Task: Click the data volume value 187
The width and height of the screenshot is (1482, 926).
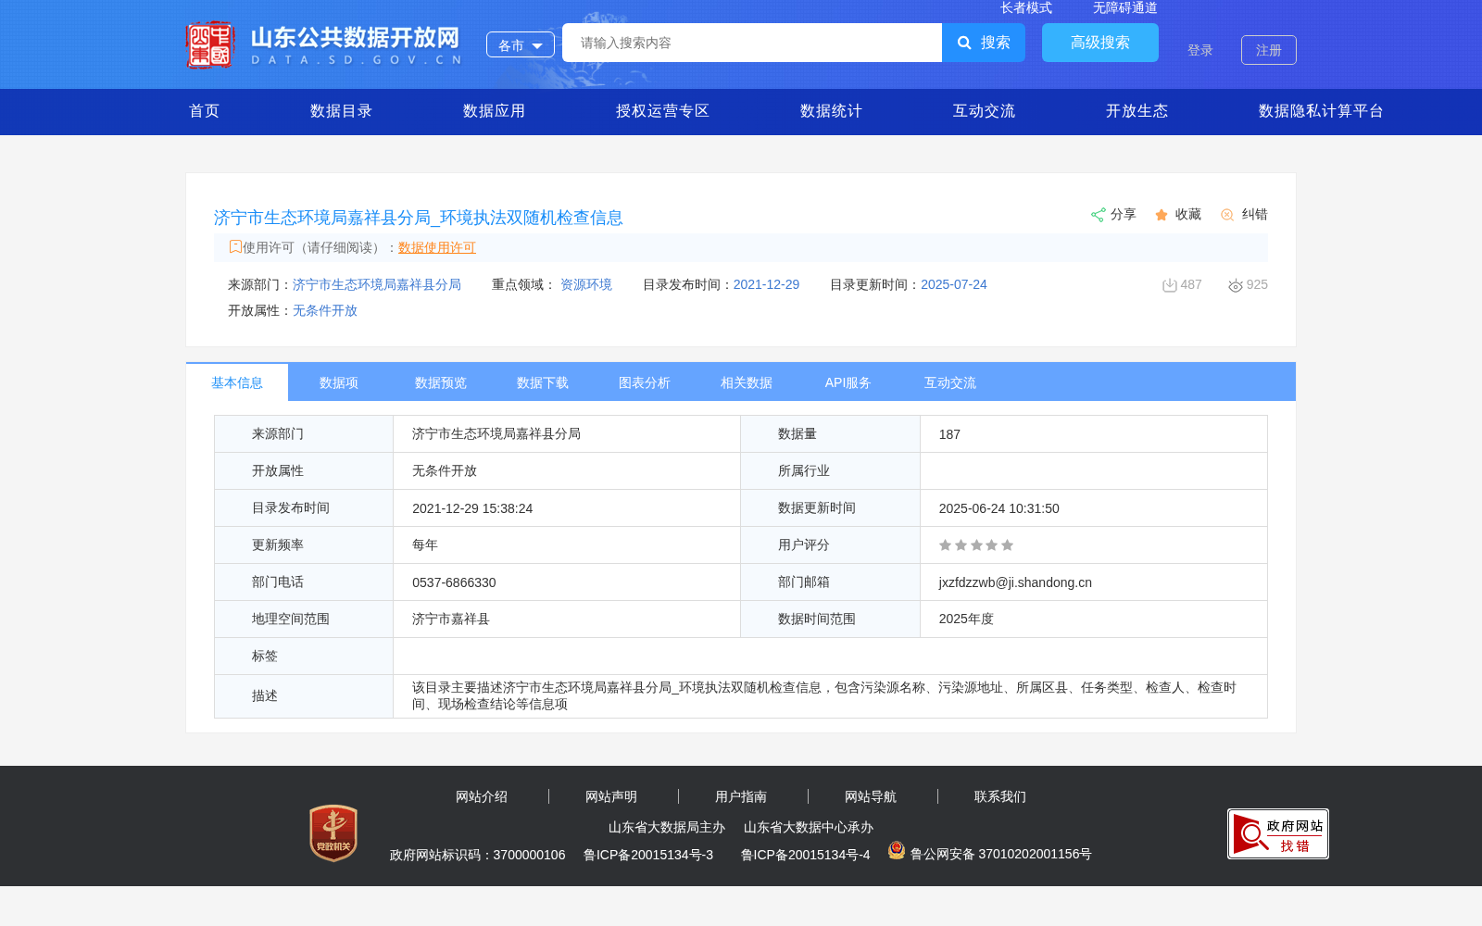Action: pos(949,434)
